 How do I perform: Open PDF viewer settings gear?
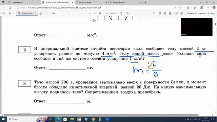point(182,14)
